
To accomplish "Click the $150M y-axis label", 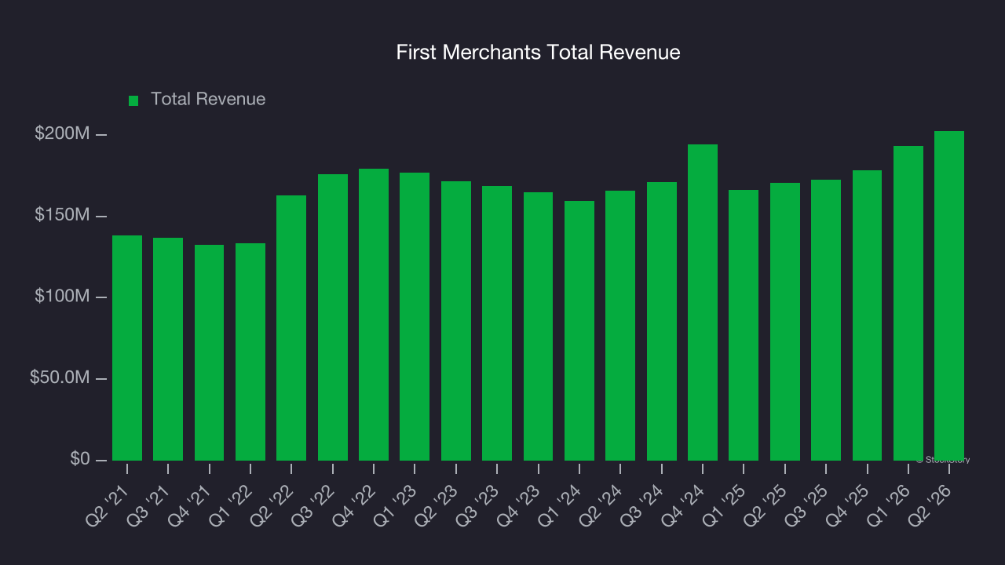I will (x=63, y=215).
